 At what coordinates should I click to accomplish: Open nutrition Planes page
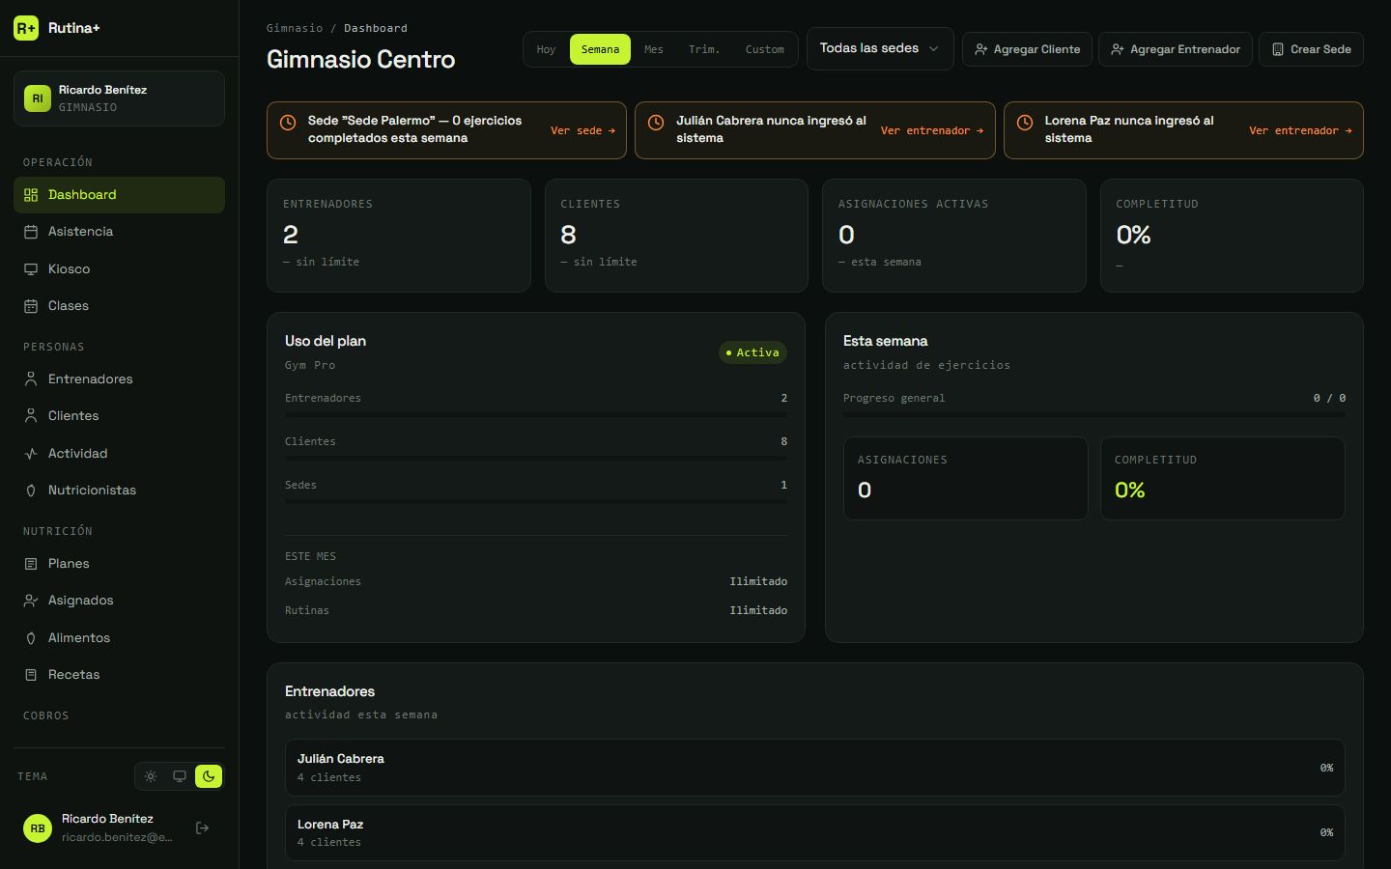click(x=119, y=564)
